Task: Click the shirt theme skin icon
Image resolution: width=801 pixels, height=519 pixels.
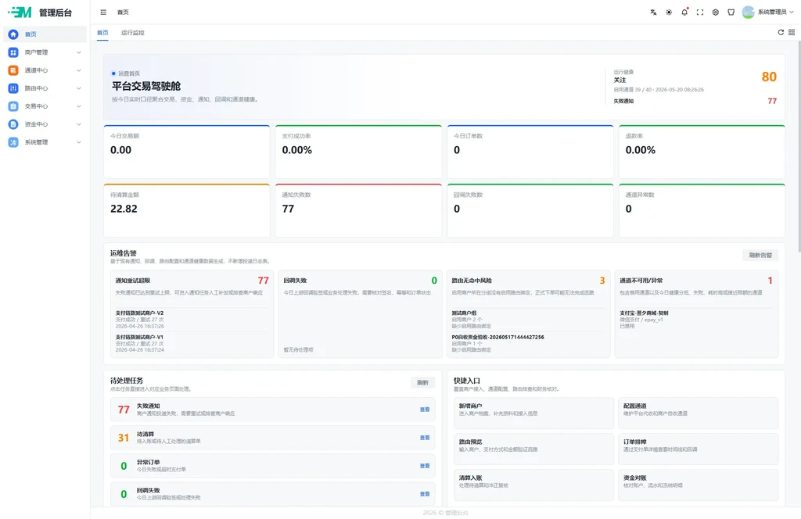Action: [731, 13]
